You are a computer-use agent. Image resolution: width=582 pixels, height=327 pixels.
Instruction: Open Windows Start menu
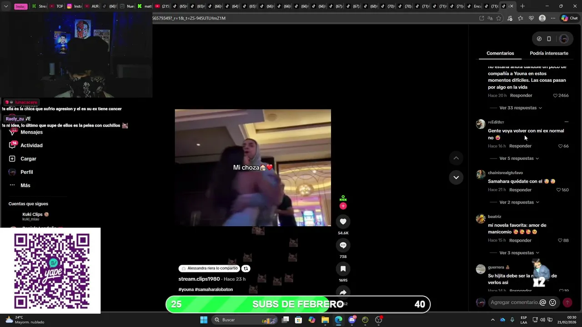click(x=204, y=320)
